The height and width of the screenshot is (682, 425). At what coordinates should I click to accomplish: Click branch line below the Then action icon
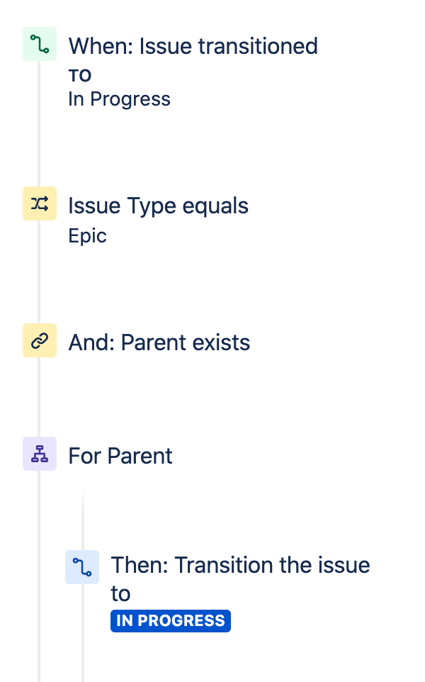[x=83, y=633]
